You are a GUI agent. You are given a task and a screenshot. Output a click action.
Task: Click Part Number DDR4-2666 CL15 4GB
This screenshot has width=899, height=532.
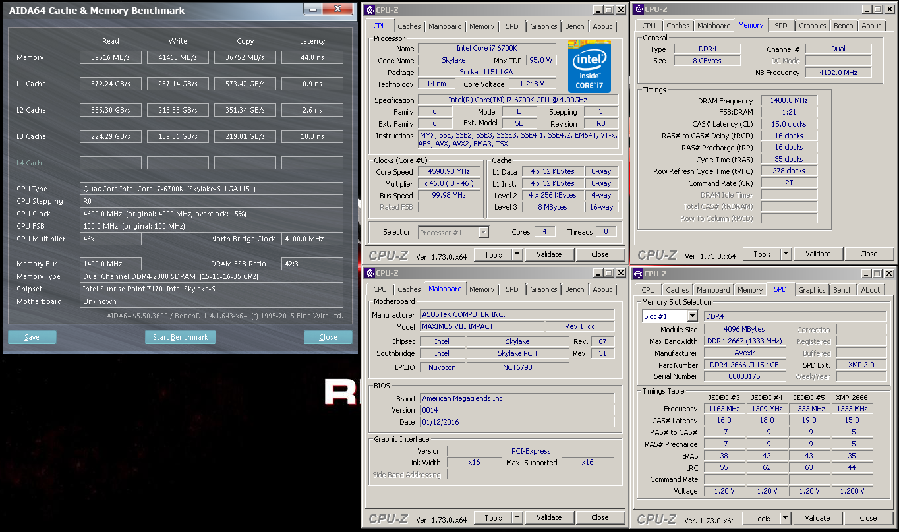click(744, 365)
